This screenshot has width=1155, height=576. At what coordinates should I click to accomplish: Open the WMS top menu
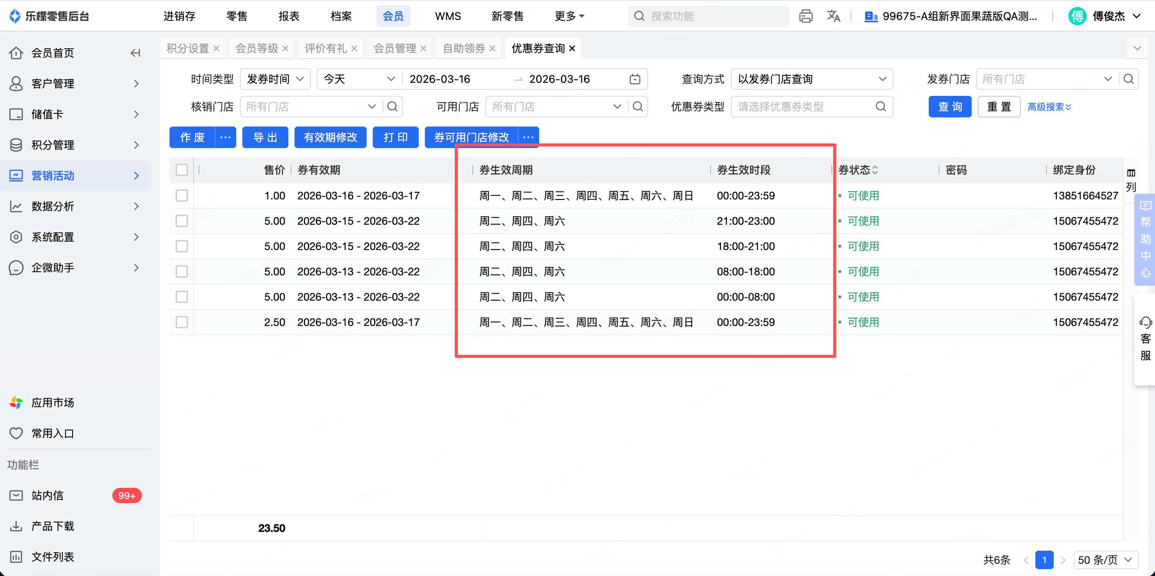click(x=448, y=16)
